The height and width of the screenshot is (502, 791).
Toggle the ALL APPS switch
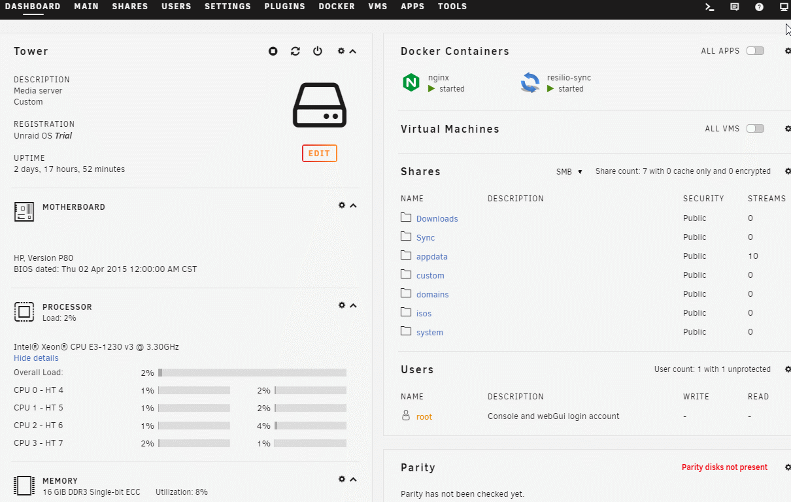[x=755, y=51]
